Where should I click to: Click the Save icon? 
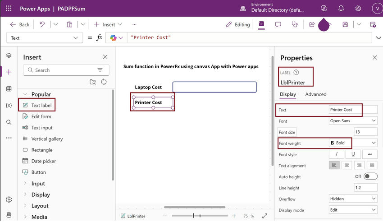tap(345, 24)
